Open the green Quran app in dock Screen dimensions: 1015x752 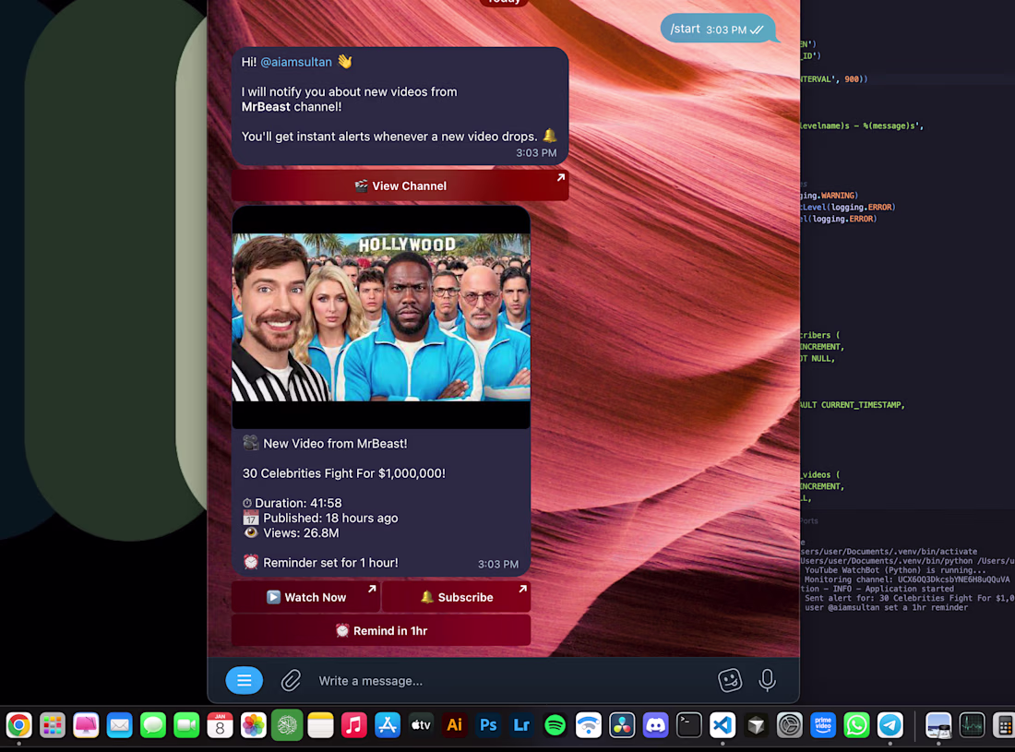[x=287, y=725]
